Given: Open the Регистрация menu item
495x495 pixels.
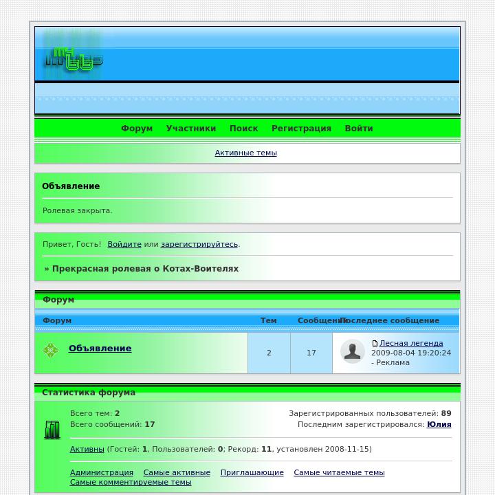Looking at the screenshot, I should click(301, 128).
